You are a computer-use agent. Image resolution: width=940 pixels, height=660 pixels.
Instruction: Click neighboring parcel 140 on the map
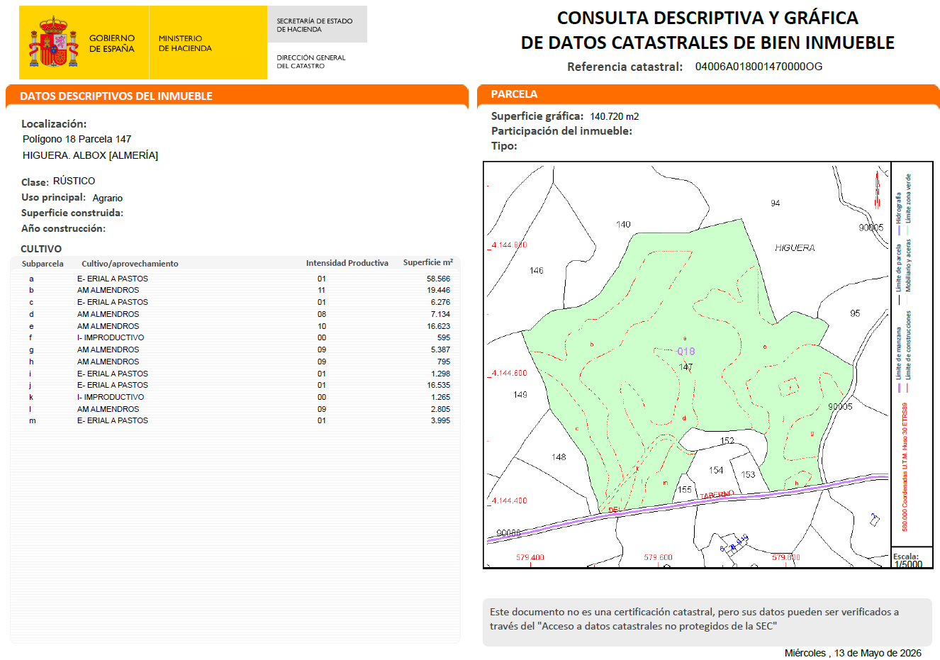pyautogui.click(x=623, y=224)
